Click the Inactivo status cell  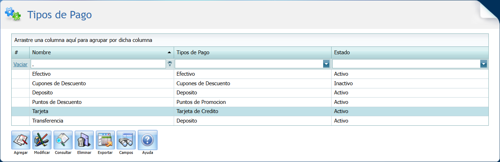point(410,83)
